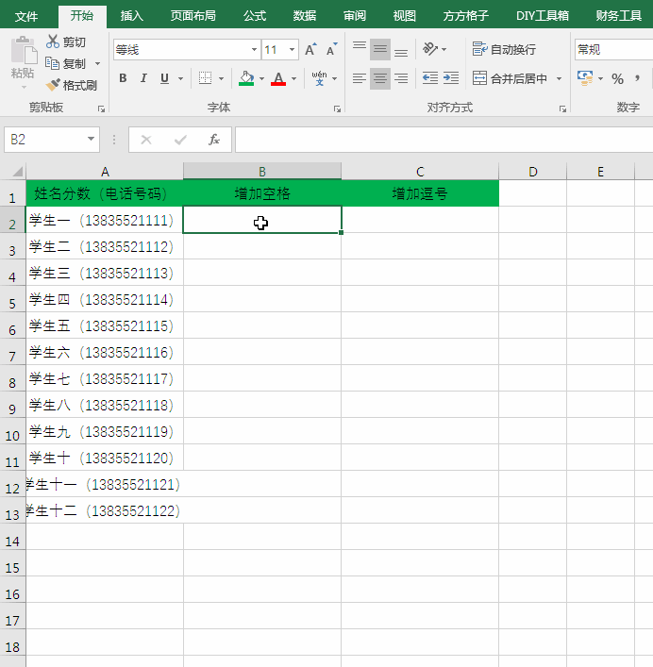Expand the 复制 copy options arrow
Screen dimensions: 653x667
coord(97,63)
